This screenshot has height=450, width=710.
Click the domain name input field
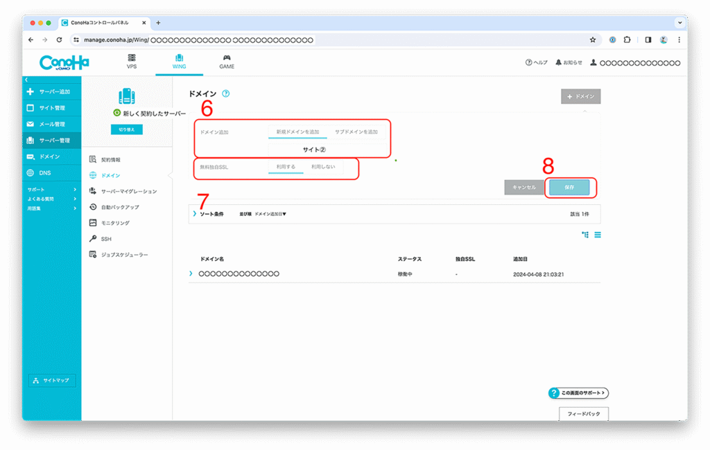(327, 150)
